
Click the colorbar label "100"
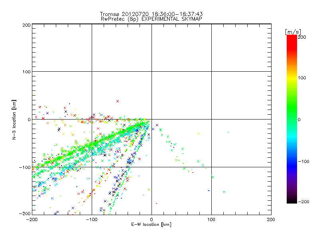(x=302, y=78)
